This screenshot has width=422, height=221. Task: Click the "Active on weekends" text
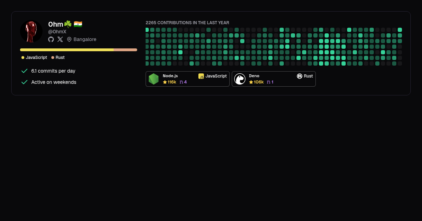54,82
